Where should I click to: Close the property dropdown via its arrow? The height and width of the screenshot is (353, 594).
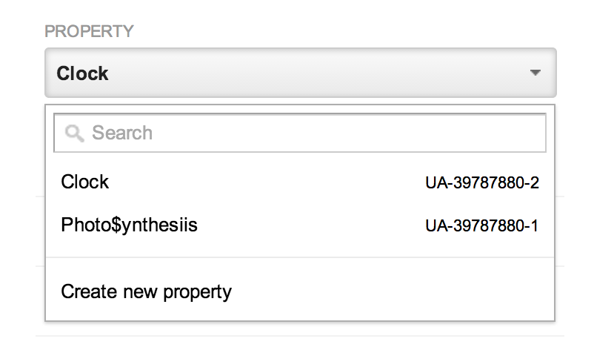click(x=536, y=73)
